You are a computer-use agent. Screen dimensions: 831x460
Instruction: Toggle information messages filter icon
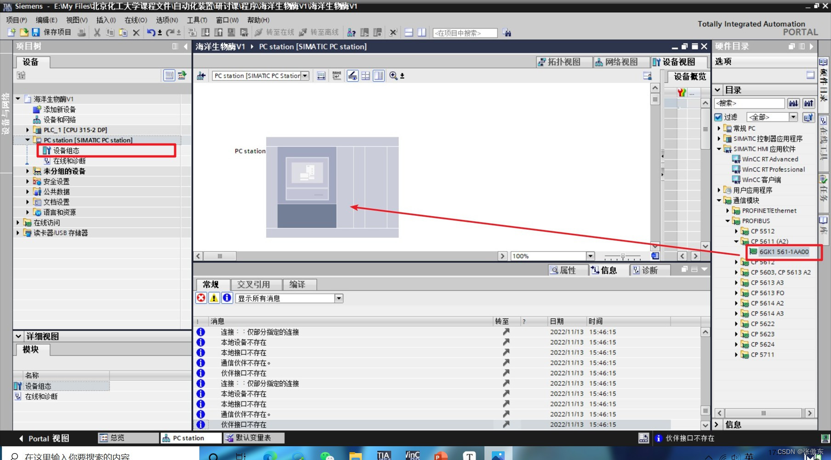click(227, 298)
